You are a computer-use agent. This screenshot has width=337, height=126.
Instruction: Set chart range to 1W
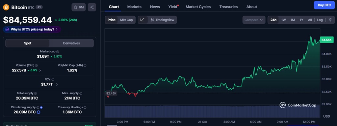[283, 20]
